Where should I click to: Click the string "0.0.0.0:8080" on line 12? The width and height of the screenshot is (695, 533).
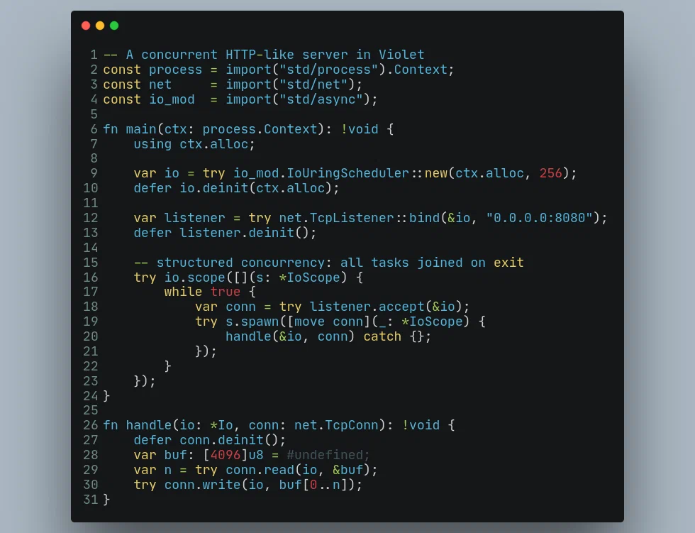click(540, 218)
